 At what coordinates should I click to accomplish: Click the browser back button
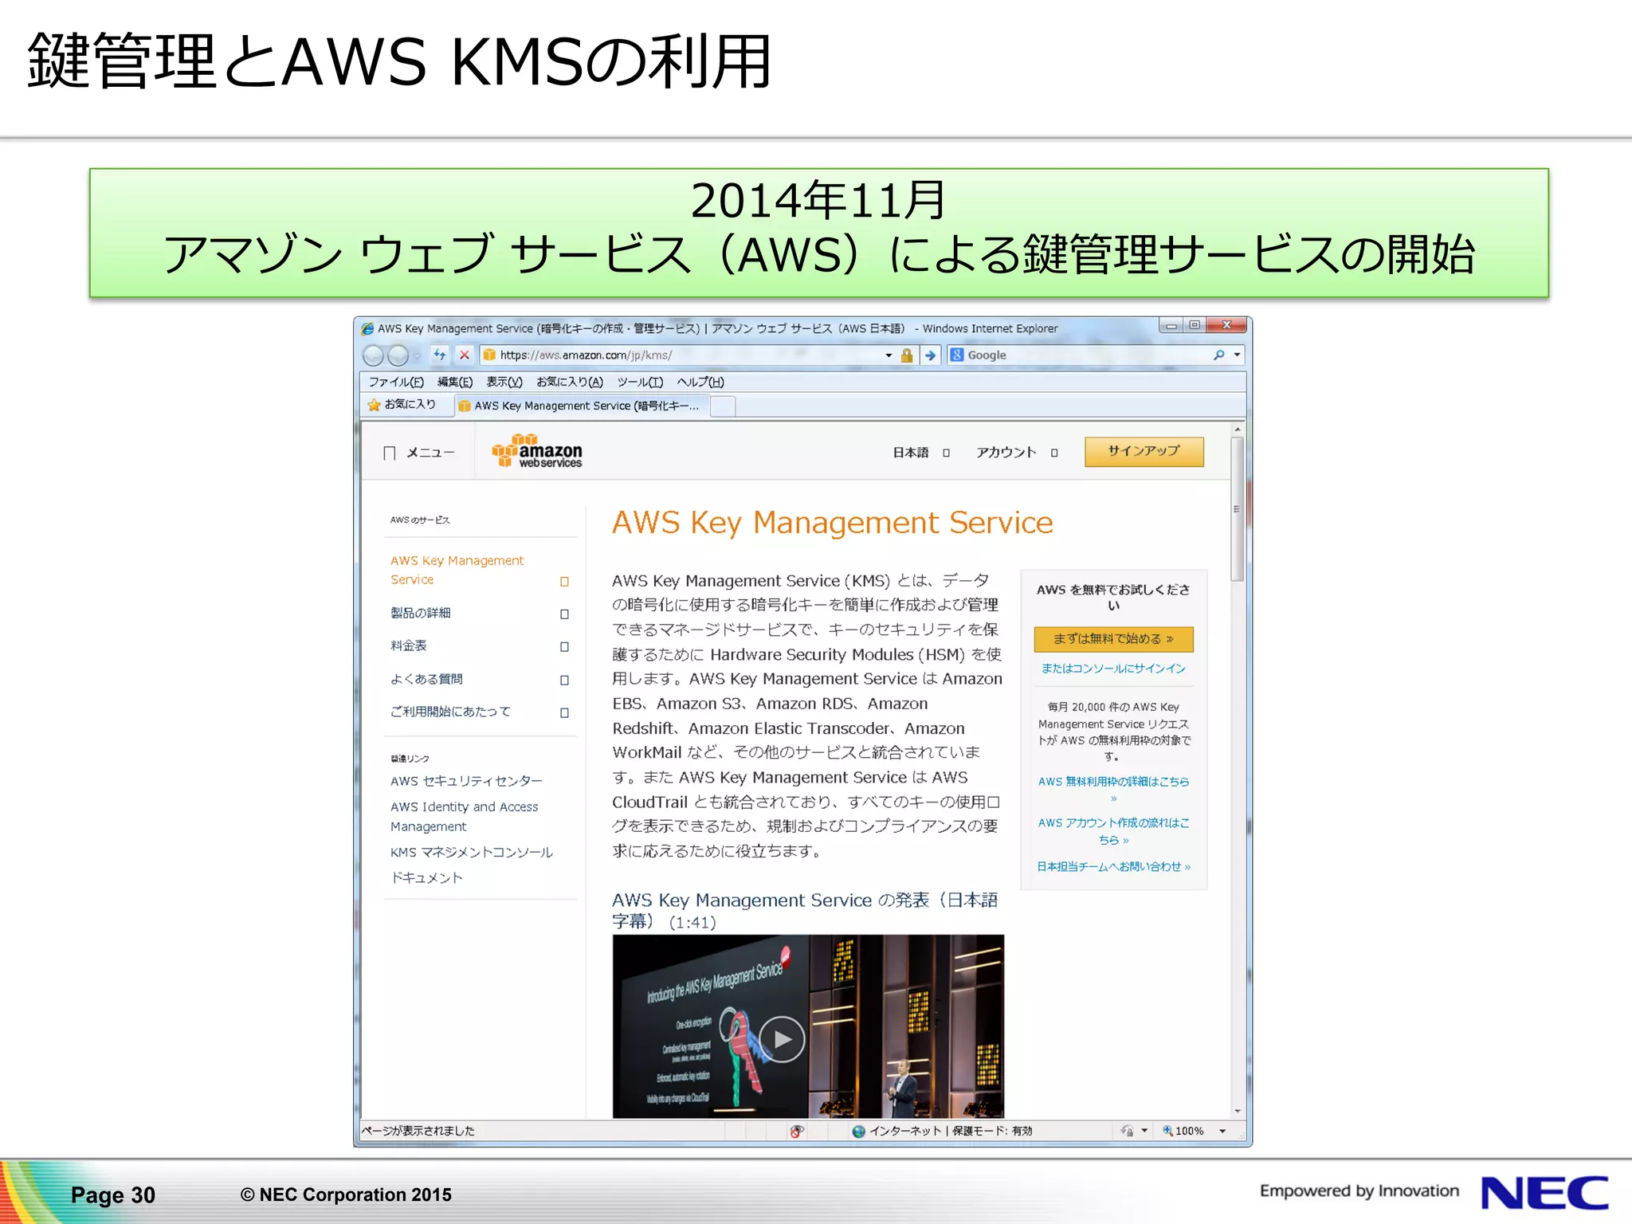pos(373,355)
